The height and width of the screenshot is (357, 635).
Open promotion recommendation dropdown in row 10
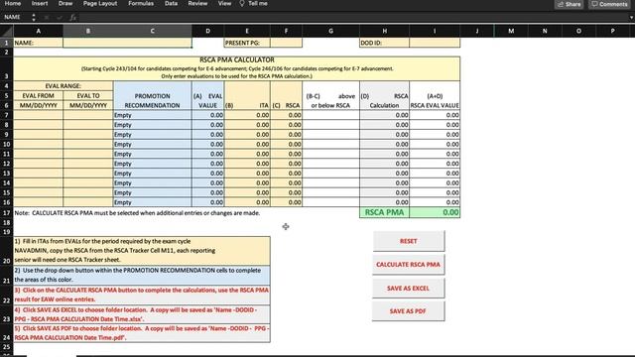[152, 144]
